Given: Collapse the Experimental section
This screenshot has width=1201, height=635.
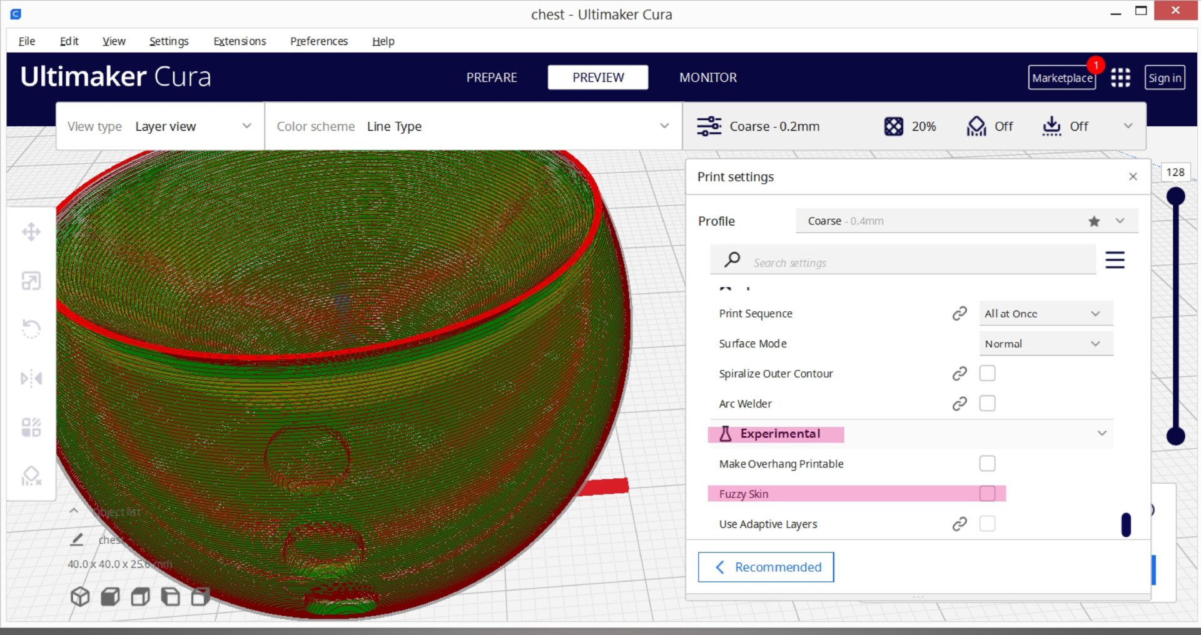Looking at the screenshot, I should [x=1102, y=433].
